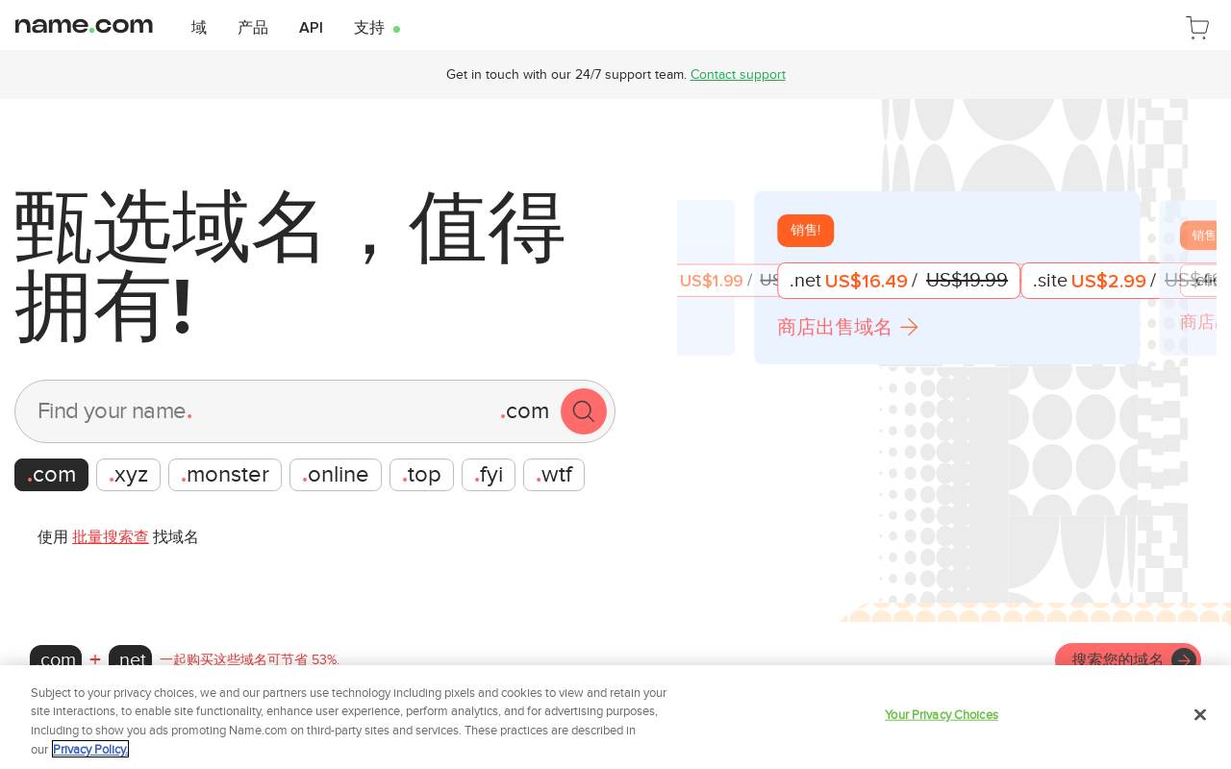This screenshot has height=769, width=1231.
Task: Click the .net US$16.49 price tag
Action: (x=898, y=281)
